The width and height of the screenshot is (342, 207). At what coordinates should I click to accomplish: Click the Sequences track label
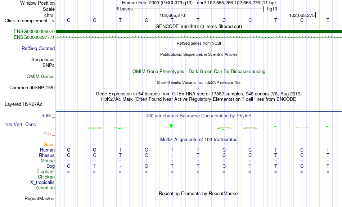[43, 59]
